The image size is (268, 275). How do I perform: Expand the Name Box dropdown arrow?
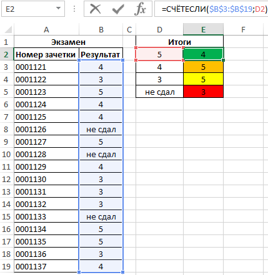(x=58, y=9)
